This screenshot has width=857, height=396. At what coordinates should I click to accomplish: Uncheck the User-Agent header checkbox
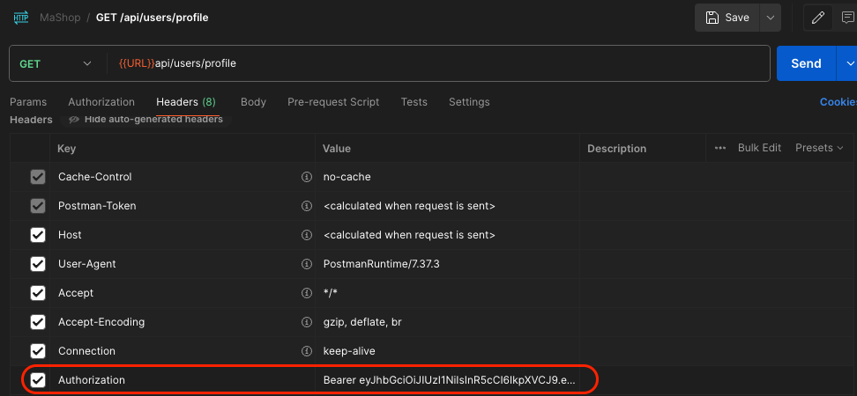pos(38,264)
